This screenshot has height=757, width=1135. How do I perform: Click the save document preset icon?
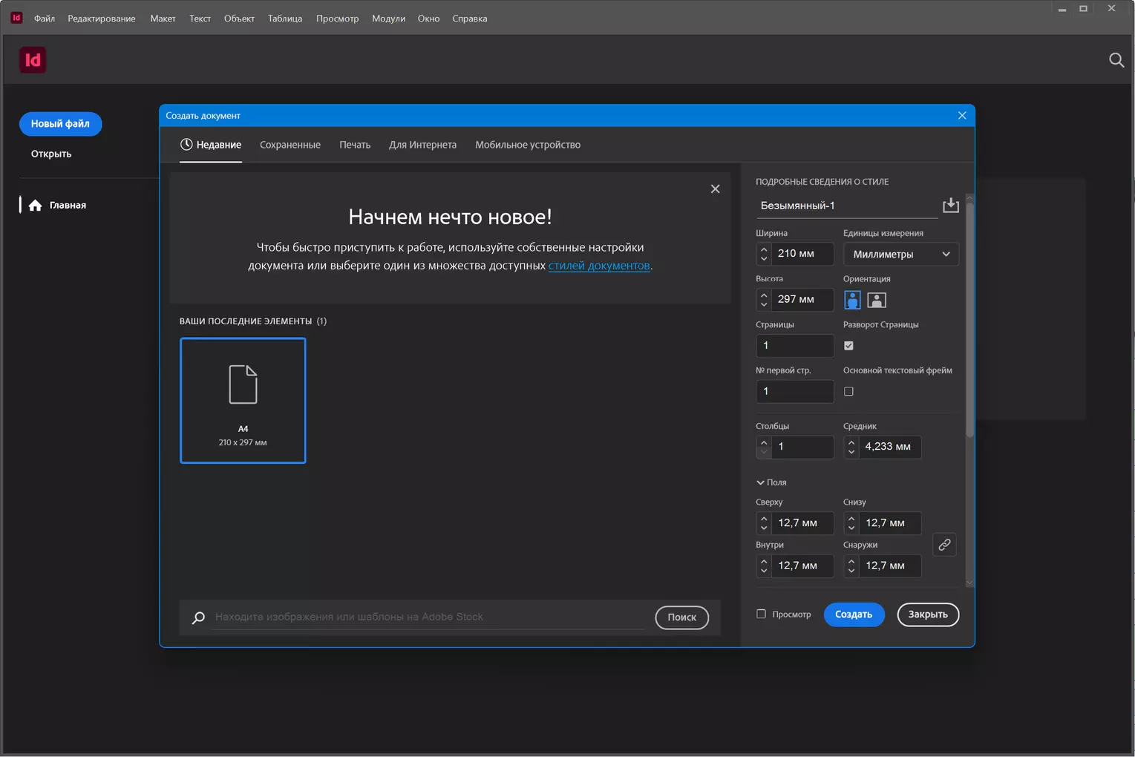pos(950,205)
